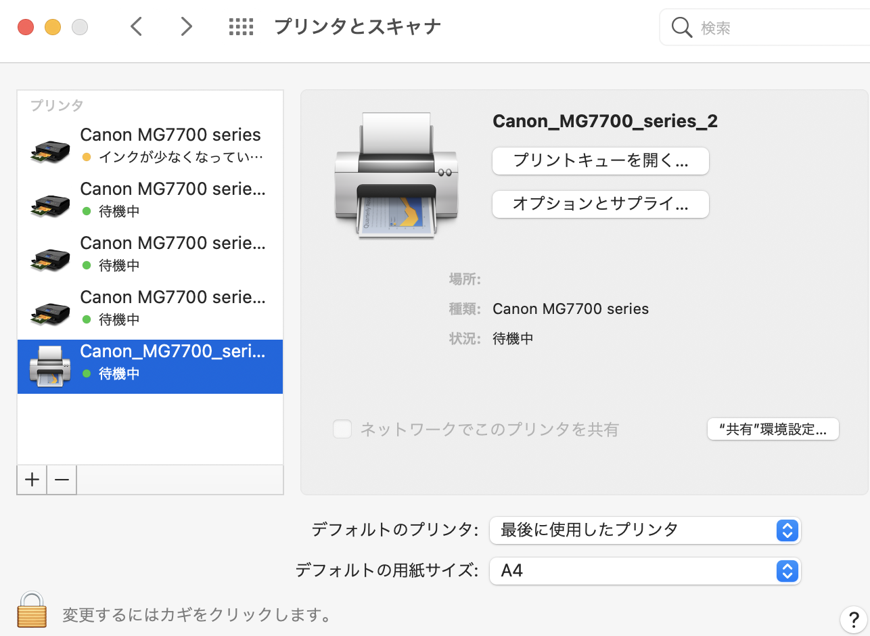870x636 pixels.
Task: Click the 状況 value 待機中 in the detail pane
Action: [513, 338]
